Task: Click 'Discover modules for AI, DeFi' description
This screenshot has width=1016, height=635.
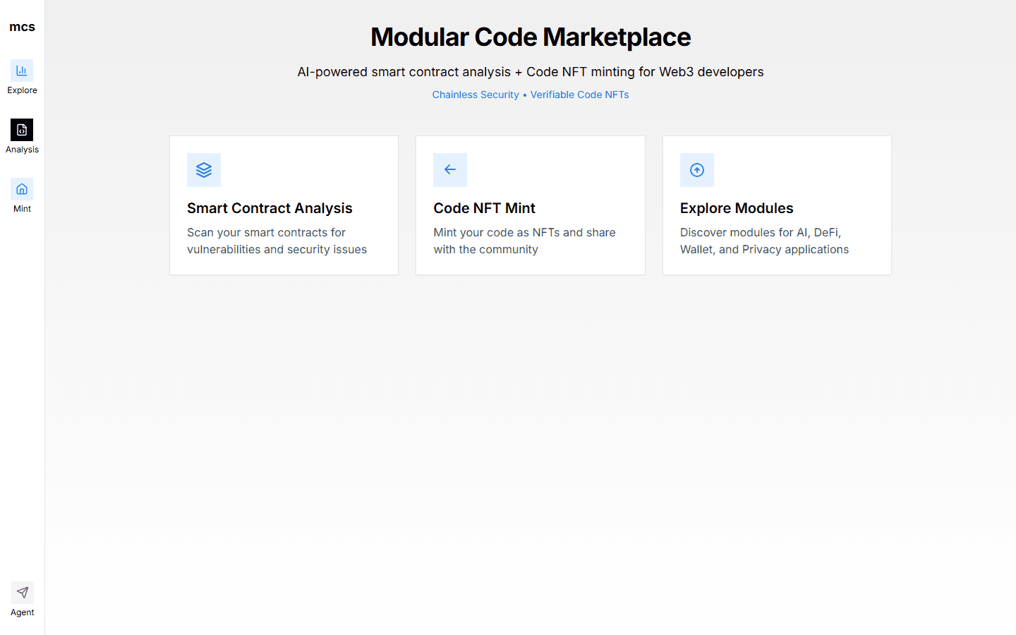Action: tap(764, 241)
